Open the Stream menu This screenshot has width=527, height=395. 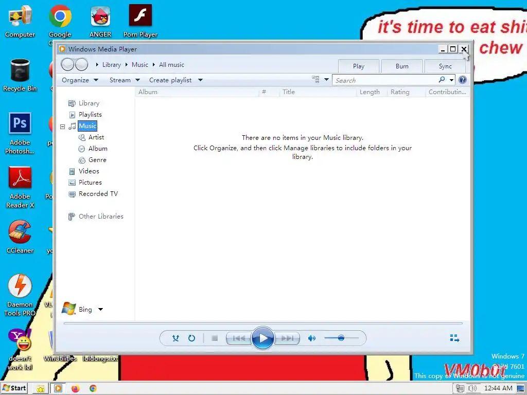pos(125,80)
